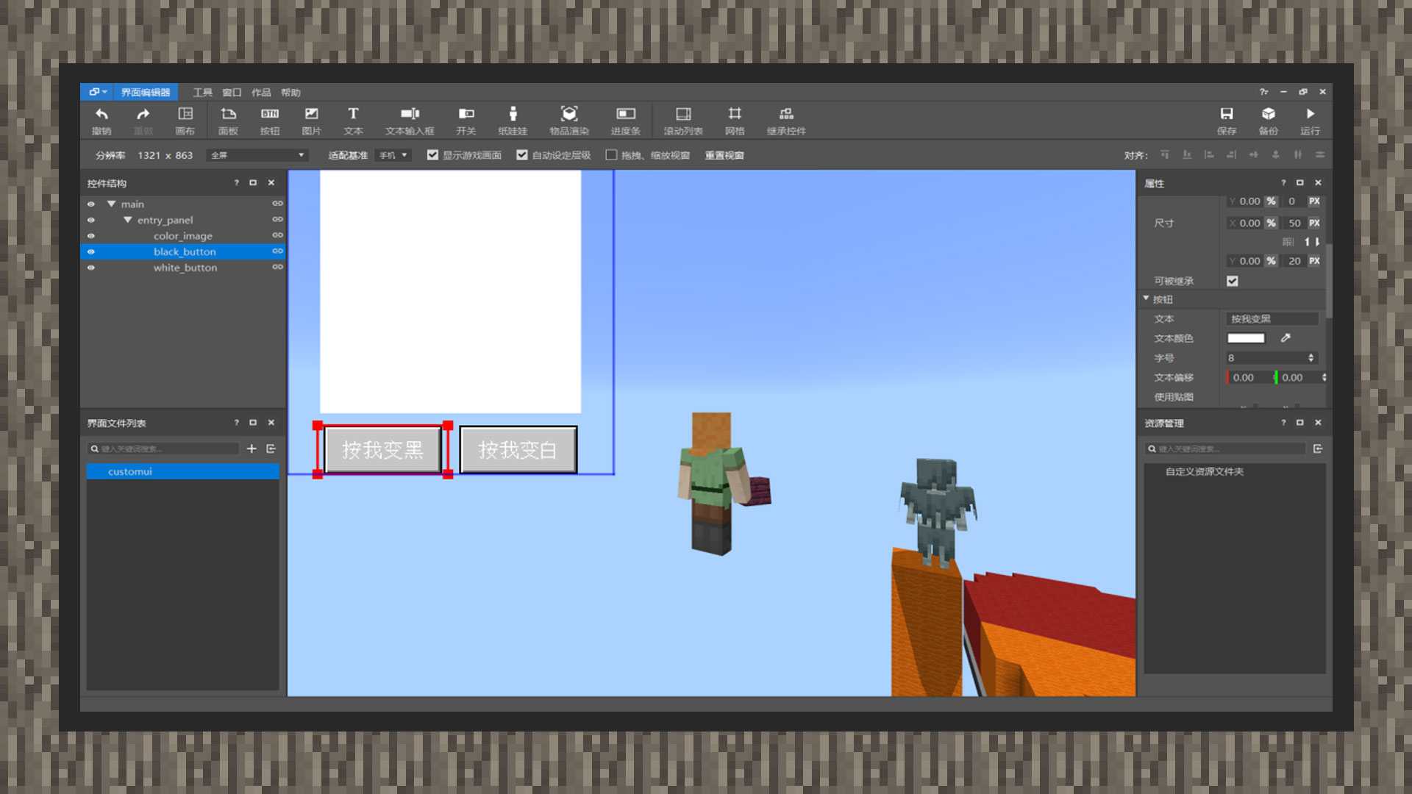Viewport: 1412px width, 794px height.
Task: Click the search field in 界面文件列表
Action: tap(164, 448)
